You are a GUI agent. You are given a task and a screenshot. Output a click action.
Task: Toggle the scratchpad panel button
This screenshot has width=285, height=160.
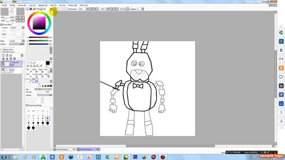coord(45,9)
